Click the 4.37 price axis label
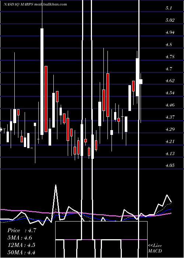 pyautogui.click(x=170, y=117)
